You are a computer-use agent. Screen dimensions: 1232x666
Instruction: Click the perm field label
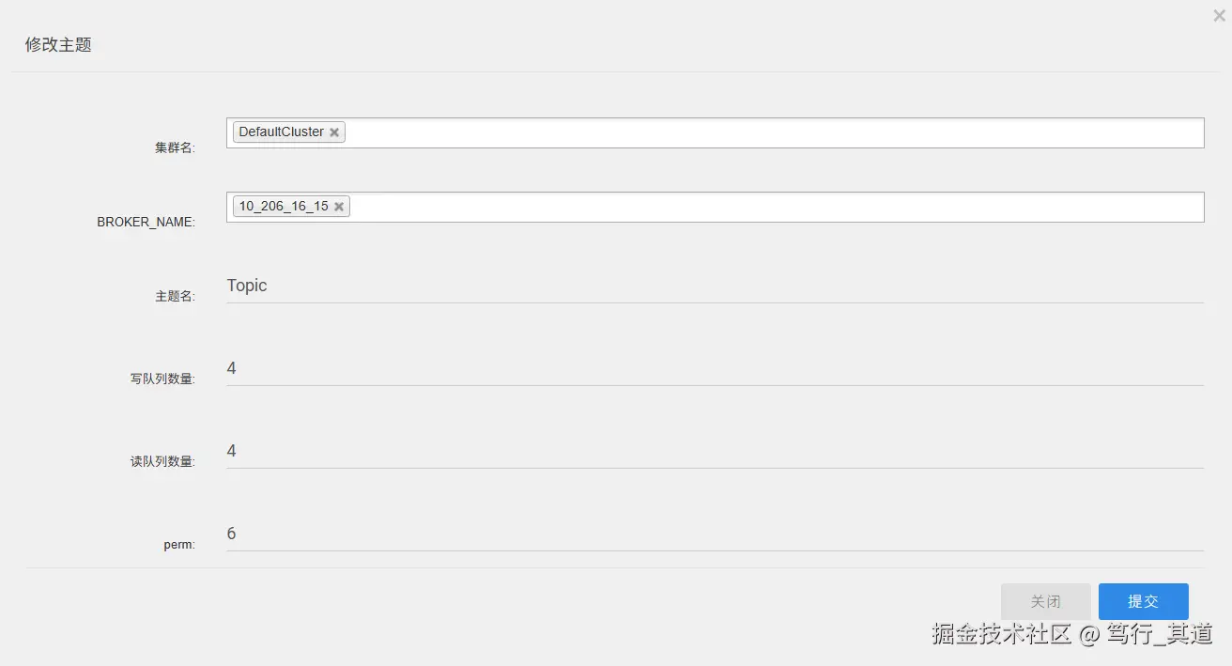[x=178, y=544]
